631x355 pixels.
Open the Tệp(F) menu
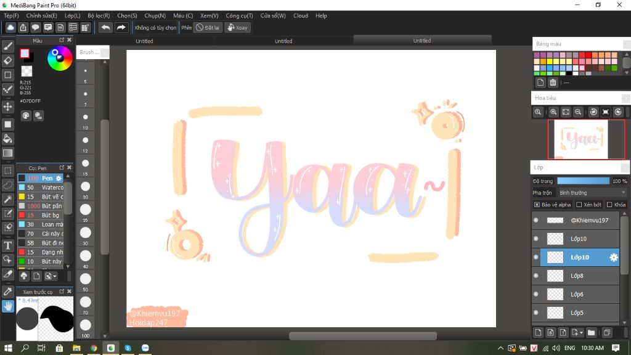point(11,15)
